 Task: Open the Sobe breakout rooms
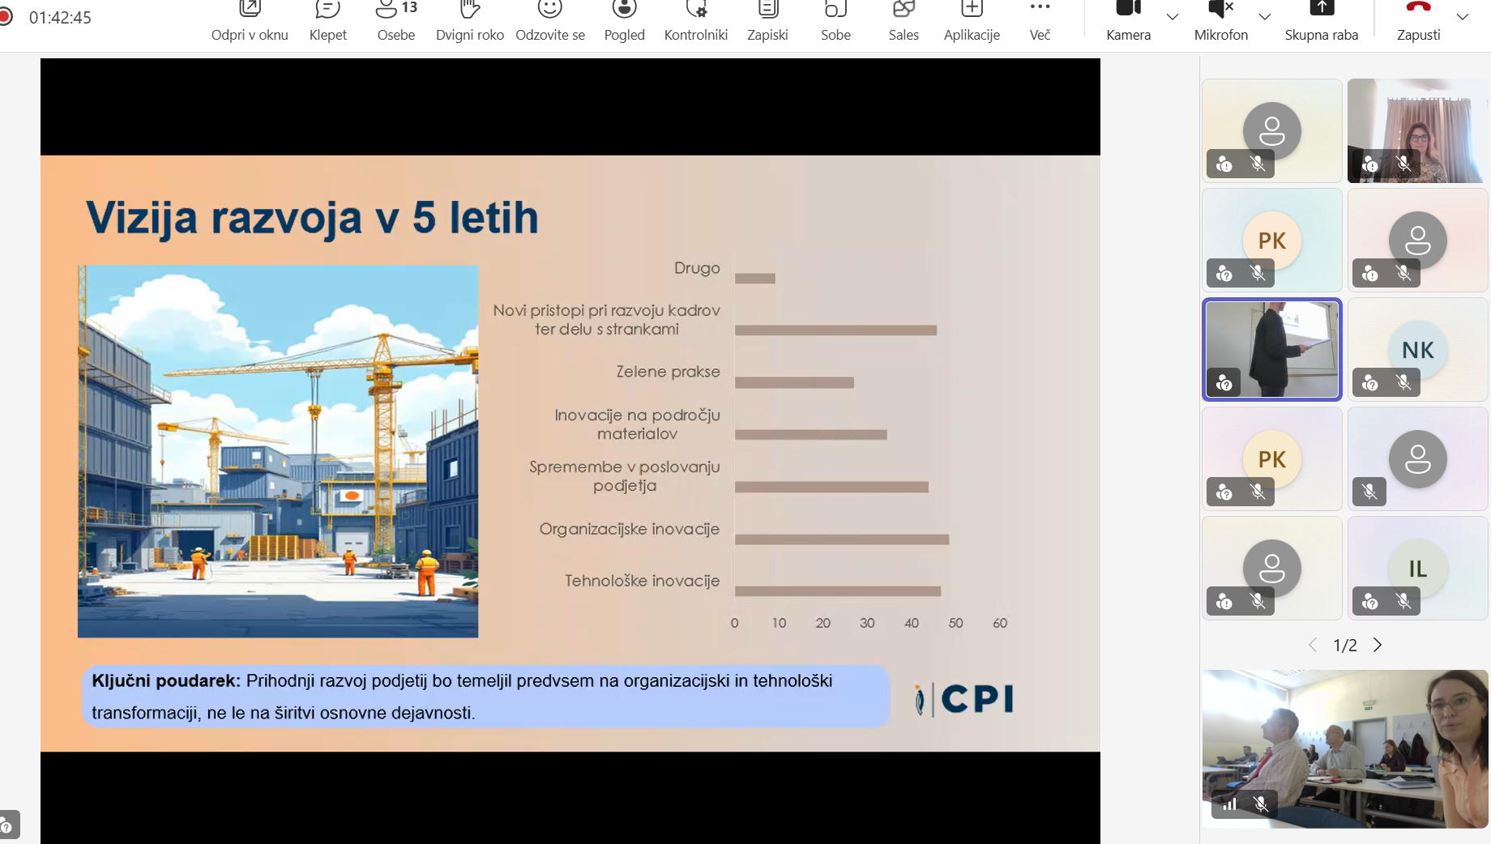[x=835, y=20]
